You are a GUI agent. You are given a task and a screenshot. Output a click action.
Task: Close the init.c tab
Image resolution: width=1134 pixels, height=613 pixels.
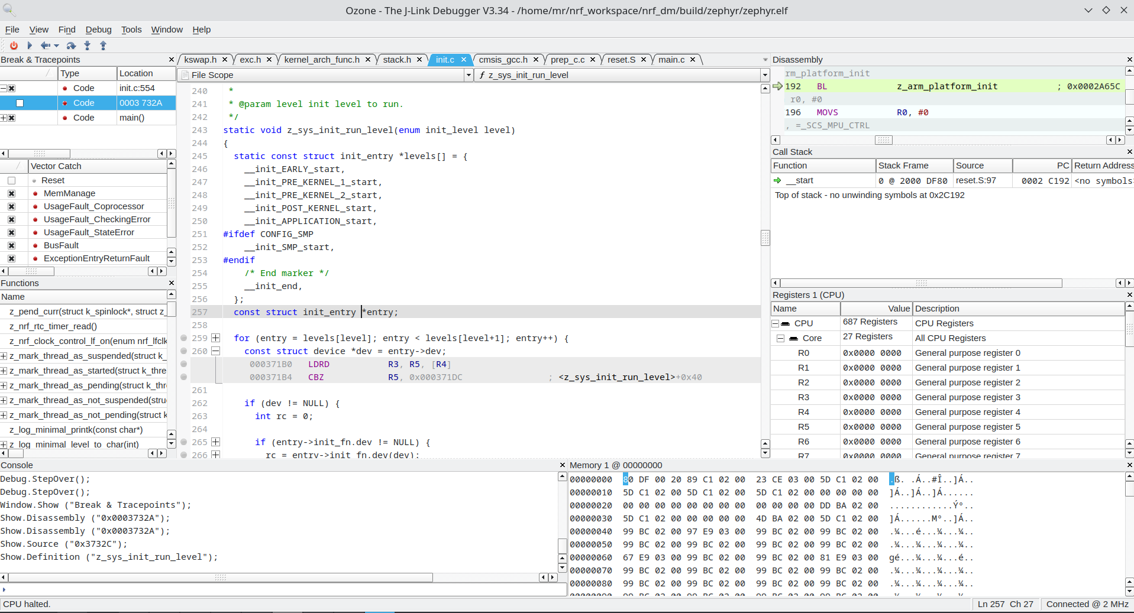[x=464, y=60]
